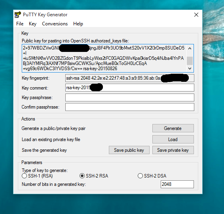Click 'Generate a public/private key pair' text
Viewport: 224px width, 214px height.
click(53, 128)
